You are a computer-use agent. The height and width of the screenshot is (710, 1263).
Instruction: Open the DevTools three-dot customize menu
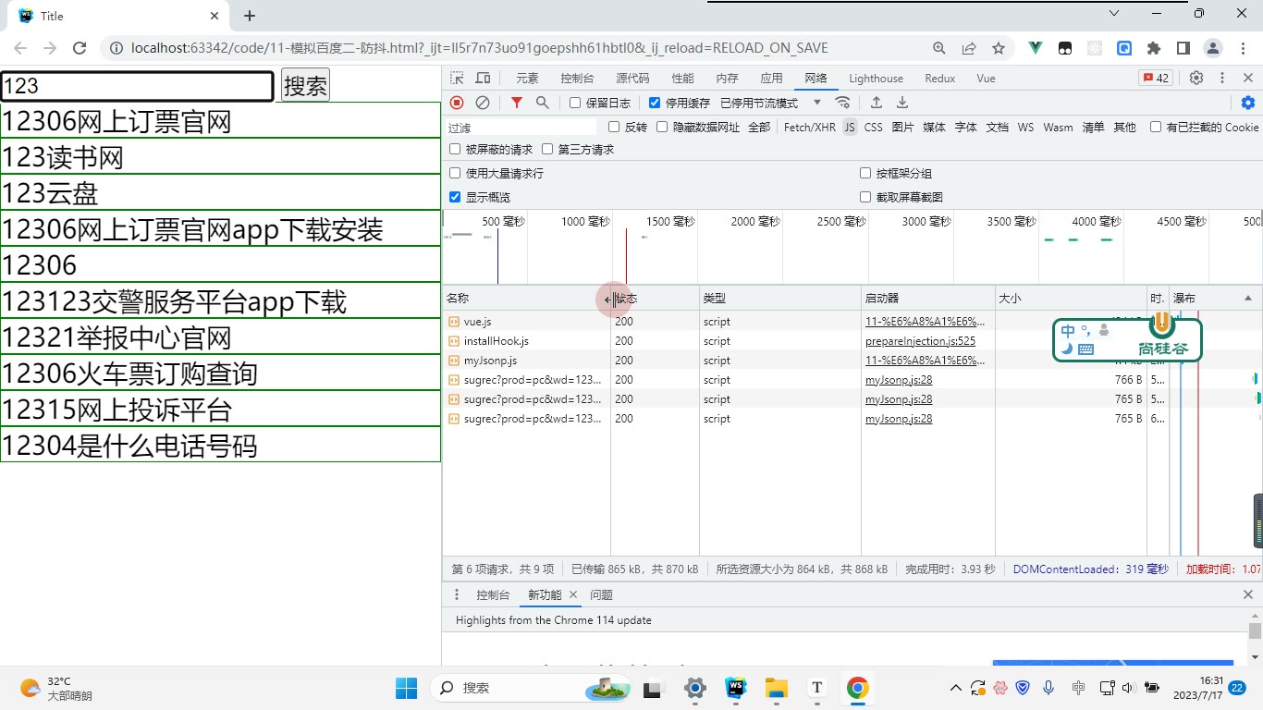coord(1222,79)
